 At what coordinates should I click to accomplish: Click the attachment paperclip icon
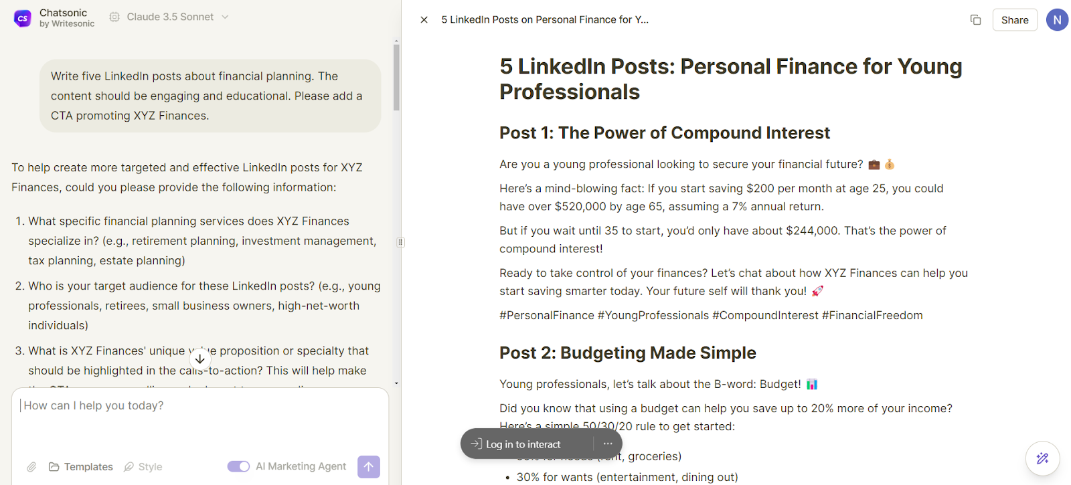[31, 467]
